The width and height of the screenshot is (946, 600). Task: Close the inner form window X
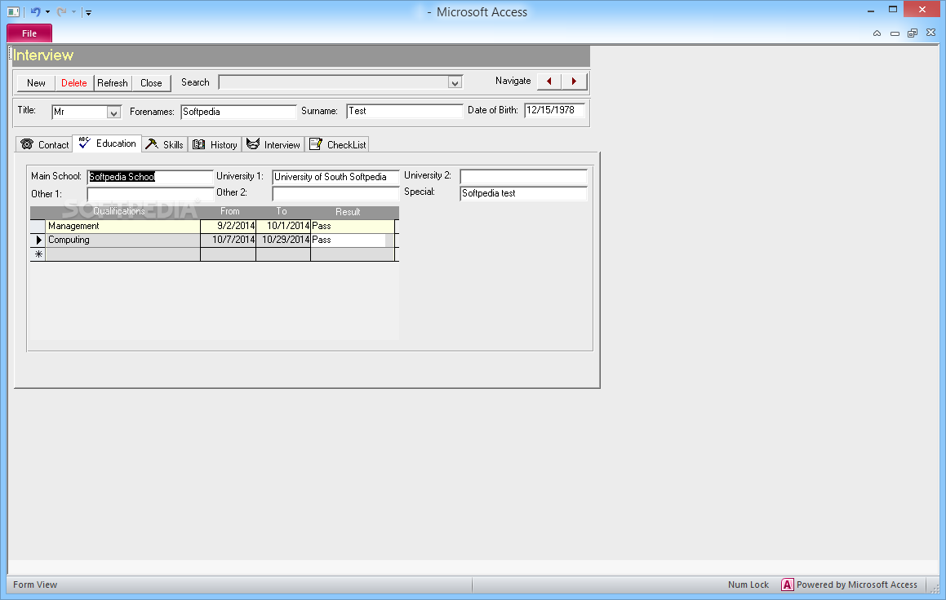click(930, 33)
